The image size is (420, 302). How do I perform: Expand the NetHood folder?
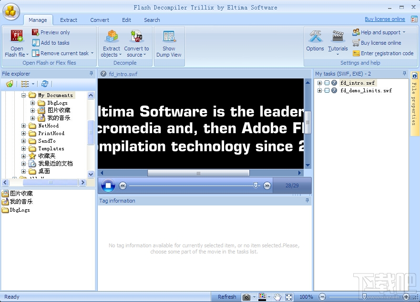23,126
